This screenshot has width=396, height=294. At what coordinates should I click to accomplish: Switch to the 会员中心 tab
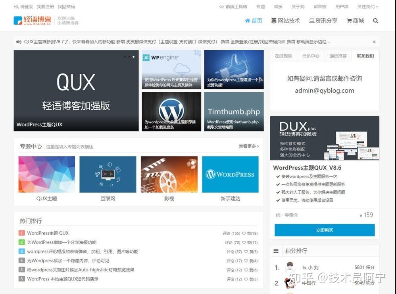[x=311, y=56]
